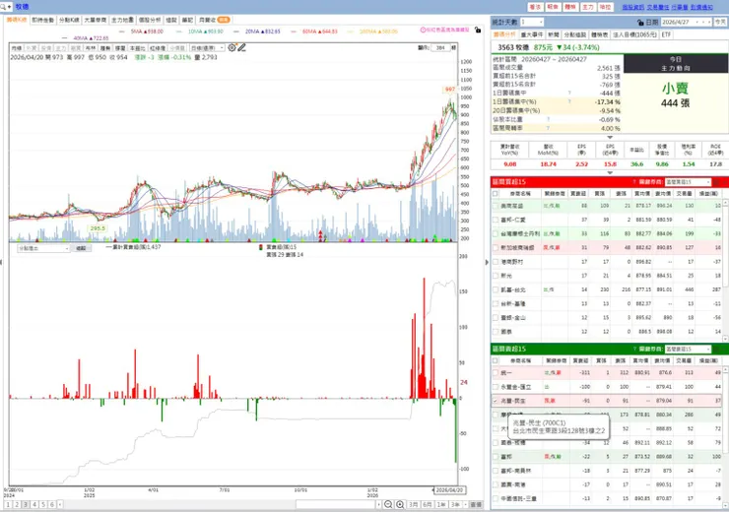Screen dimensions: 729x512
Task: Open the ETF tab
Action: point(666,34)
